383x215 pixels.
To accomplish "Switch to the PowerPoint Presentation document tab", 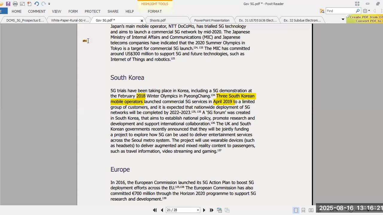I will [x=212, y=20].
